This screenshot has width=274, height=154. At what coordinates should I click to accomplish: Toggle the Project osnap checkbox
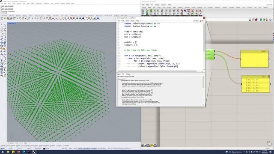pyautogui.click(x=57, y=146)
